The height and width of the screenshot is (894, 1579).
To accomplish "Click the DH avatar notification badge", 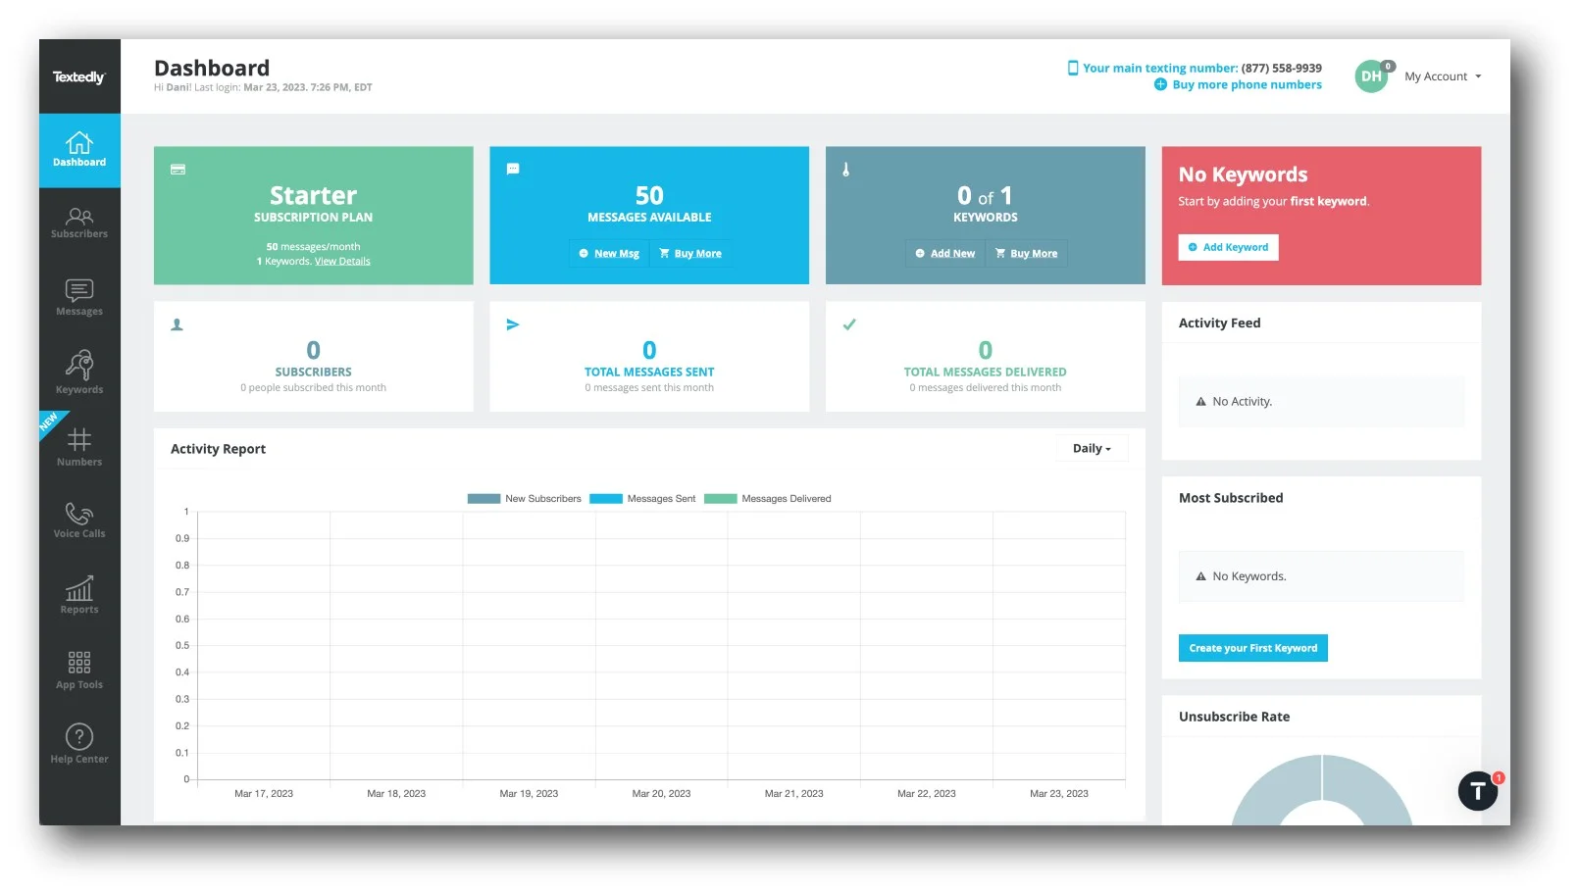I will pyautogui.click(x=1388, y=67).
